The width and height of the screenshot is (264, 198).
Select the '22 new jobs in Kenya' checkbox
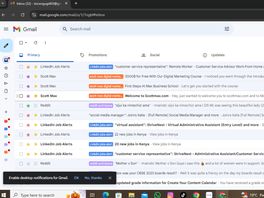click(x=21, y=135)
